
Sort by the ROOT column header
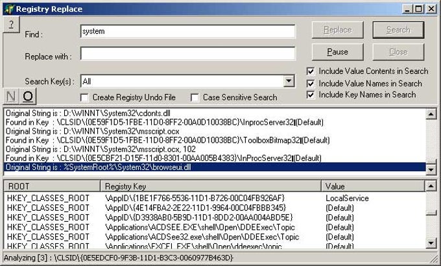click(52, 186)
